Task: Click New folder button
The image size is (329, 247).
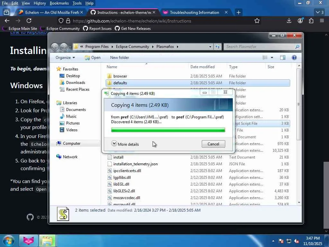Action: (x=120, y=58)
